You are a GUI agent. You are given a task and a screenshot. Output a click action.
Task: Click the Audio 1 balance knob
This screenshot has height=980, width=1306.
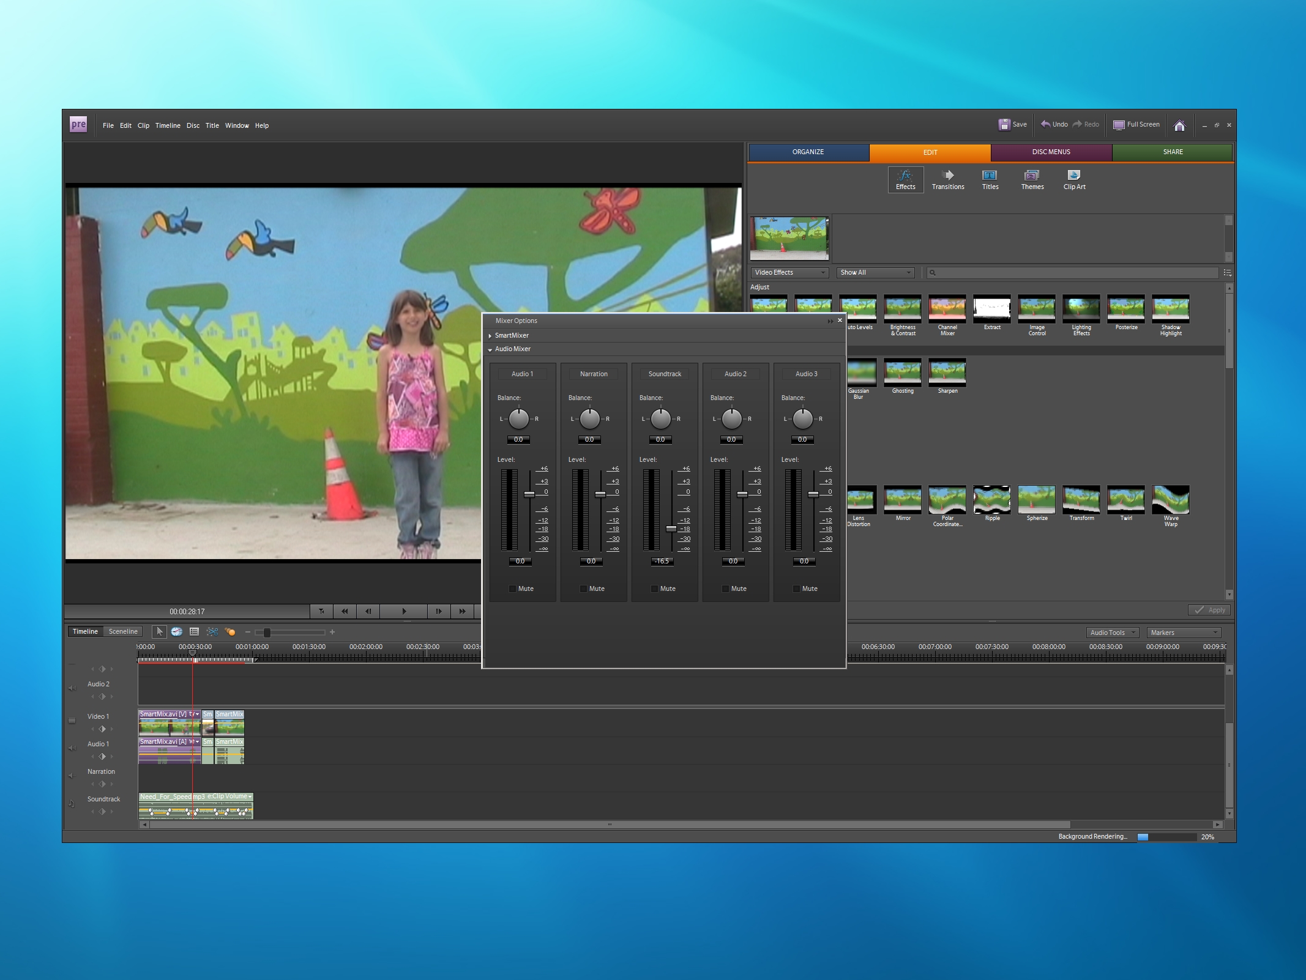tap(519, 419)
